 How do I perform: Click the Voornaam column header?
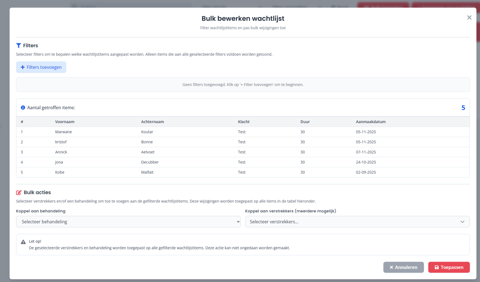(65, 122)
